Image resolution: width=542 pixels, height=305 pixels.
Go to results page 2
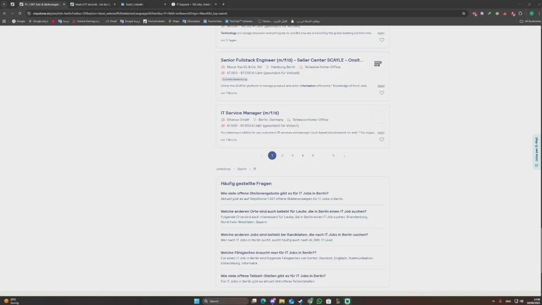click(x=282, y=155)
